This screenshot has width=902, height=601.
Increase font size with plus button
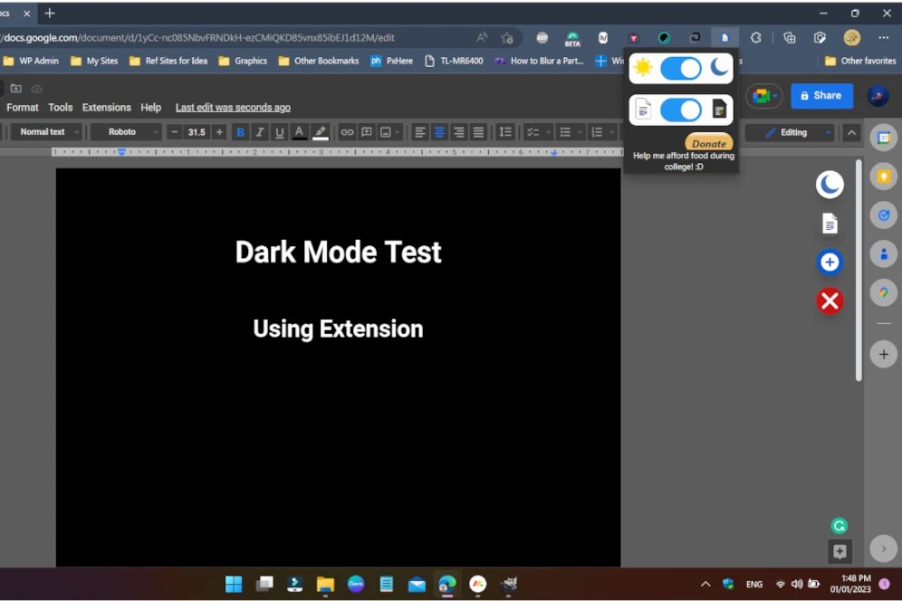click(219, 132)
